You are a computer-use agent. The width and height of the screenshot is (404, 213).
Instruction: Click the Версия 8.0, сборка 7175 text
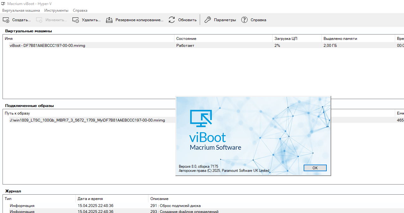199,166
